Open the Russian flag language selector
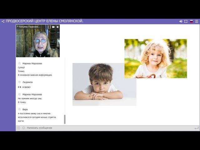Viewport: 200px width, 150px height. pyautogui.click(x=191, y=21)
